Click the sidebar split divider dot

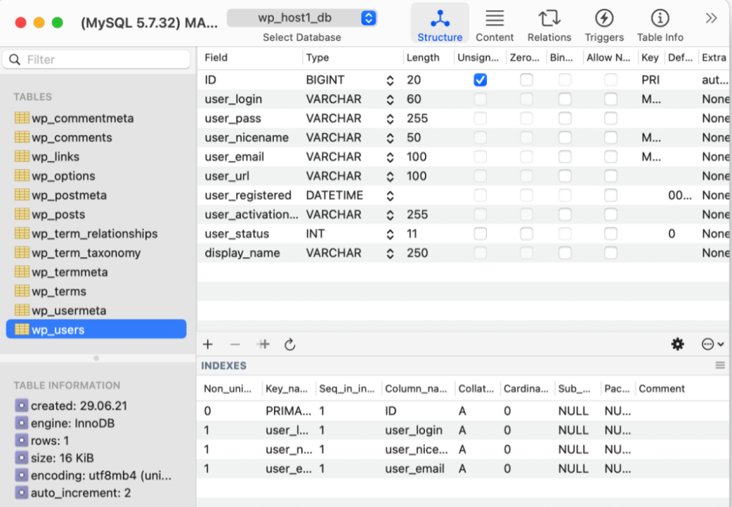point(96,358)
